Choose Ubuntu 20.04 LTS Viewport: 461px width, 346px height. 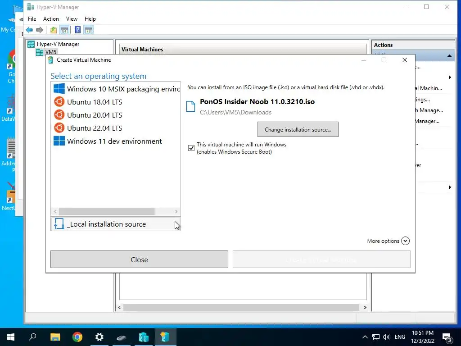(x=116, y=115)
